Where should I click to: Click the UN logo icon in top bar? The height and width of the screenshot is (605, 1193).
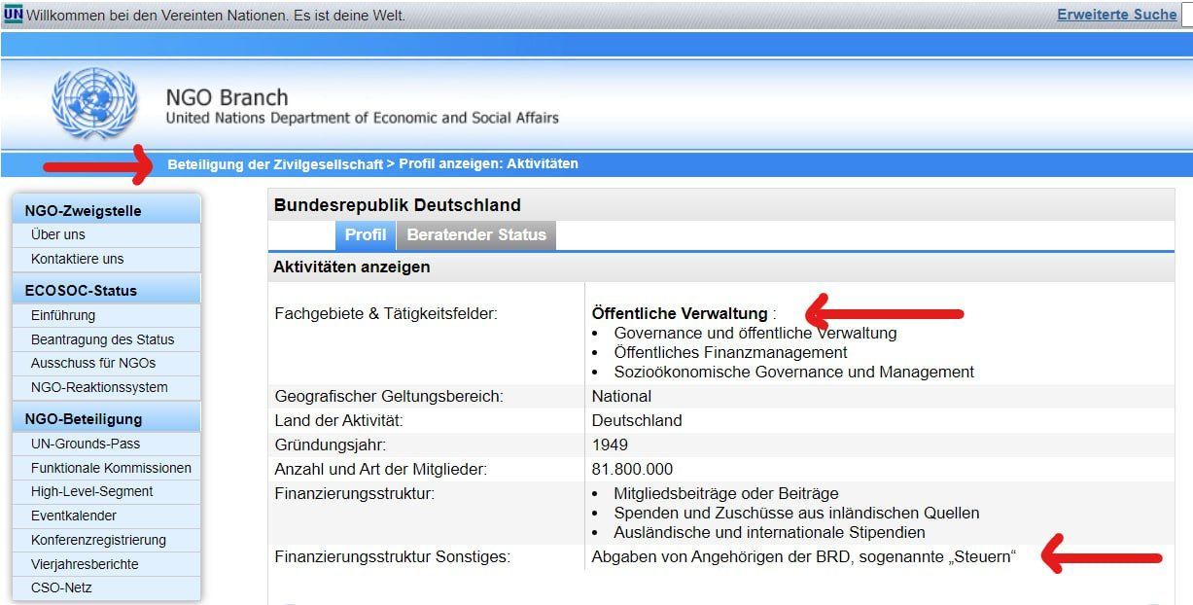click(x=13, y=15)
